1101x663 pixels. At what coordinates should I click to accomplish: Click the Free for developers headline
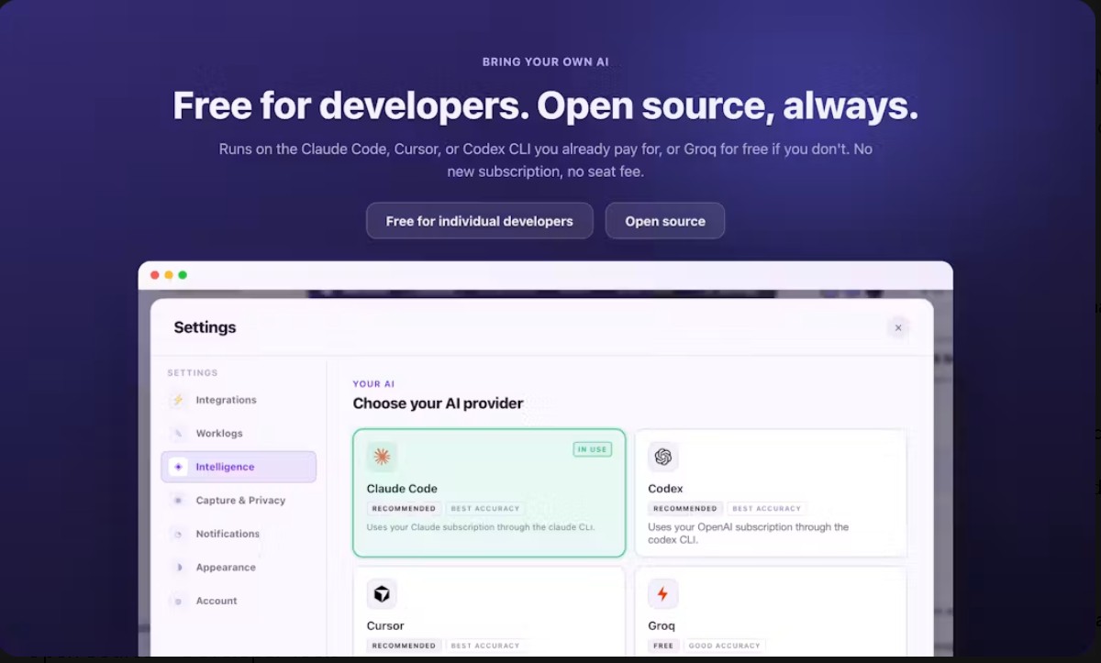tap(545, 105)
